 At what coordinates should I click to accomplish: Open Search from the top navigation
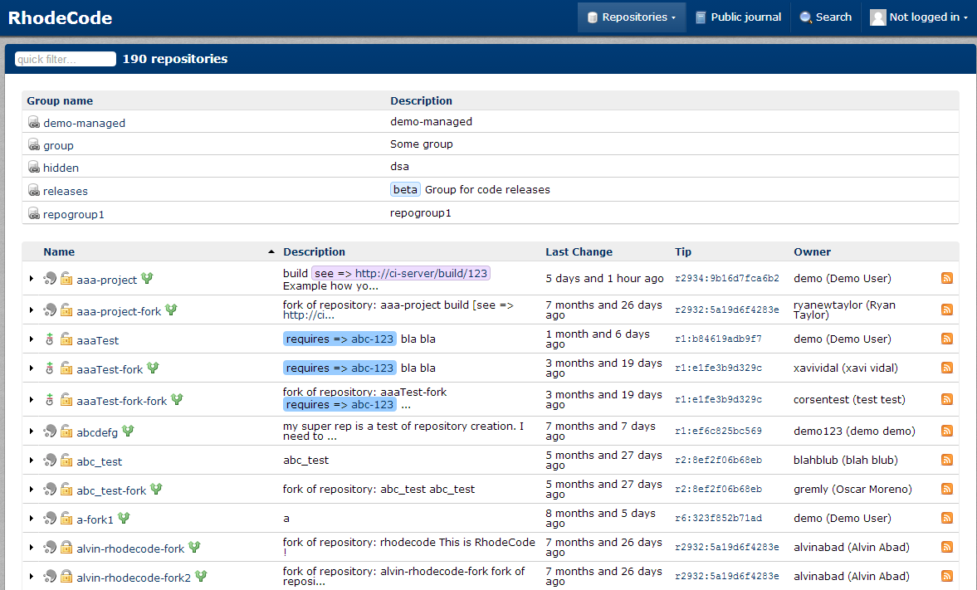[826, 17]
